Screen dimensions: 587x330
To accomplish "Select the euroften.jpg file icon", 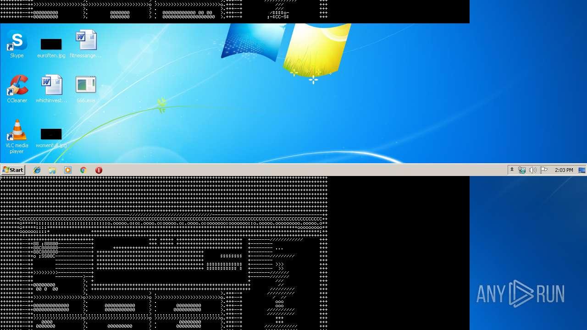I will click(x=51, y=48).
